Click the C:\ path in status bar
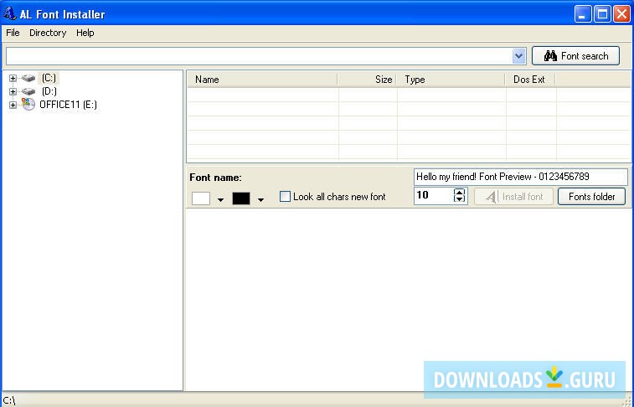634x407 pixels. [x=9, y=401]
